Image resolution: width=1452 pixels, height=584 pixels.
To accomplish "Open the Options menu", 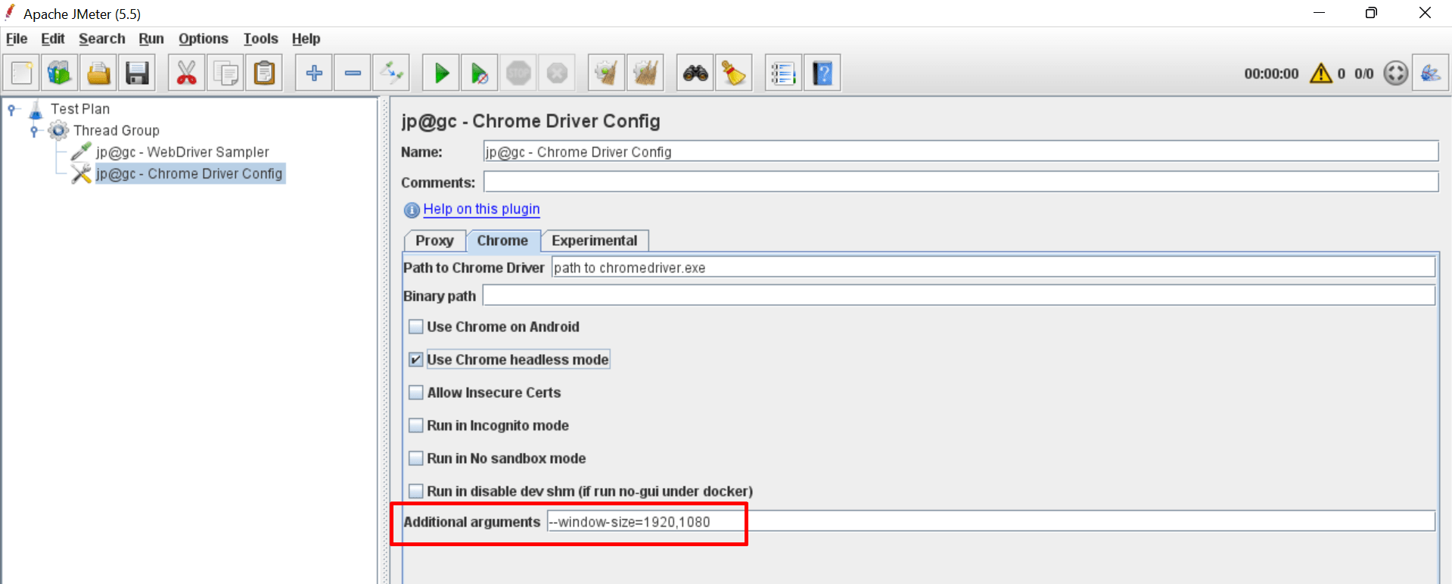I will click(204, 39).
